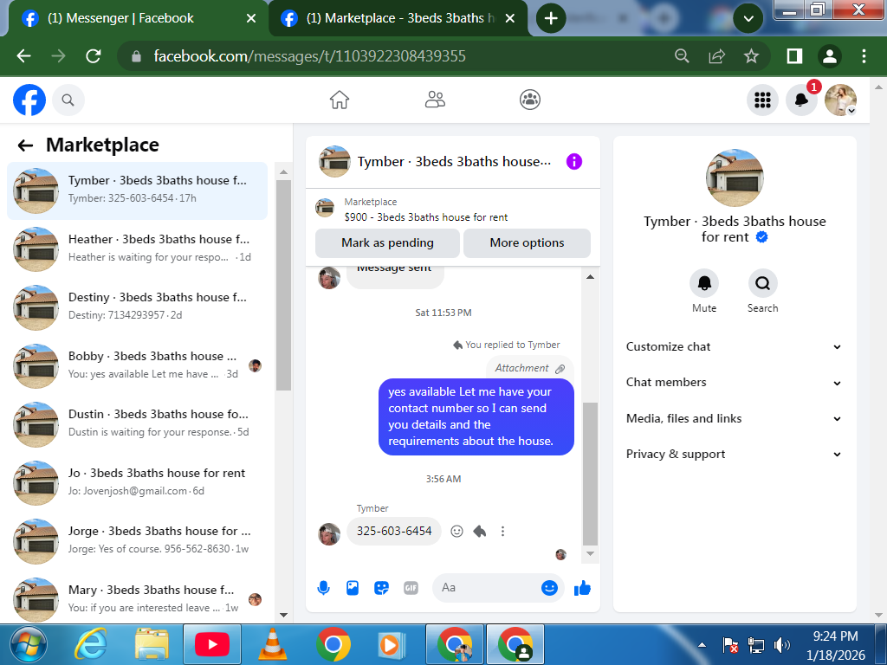
Task: Choose a sticker with the sticker icon
Action: [x=382, y=588]
